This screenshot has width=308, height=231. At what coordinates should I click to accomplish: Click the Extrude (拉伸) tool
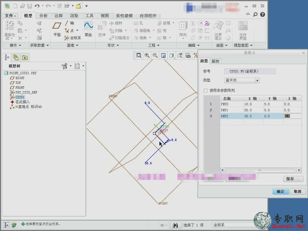click(x=102, y=29)
